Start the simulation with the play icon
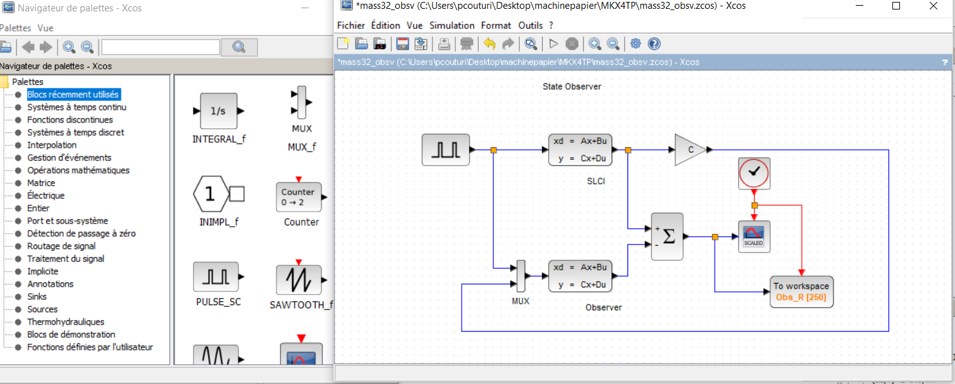Viewport: 955px width, 384px height. pyautogui.click(x=553, y=44)
